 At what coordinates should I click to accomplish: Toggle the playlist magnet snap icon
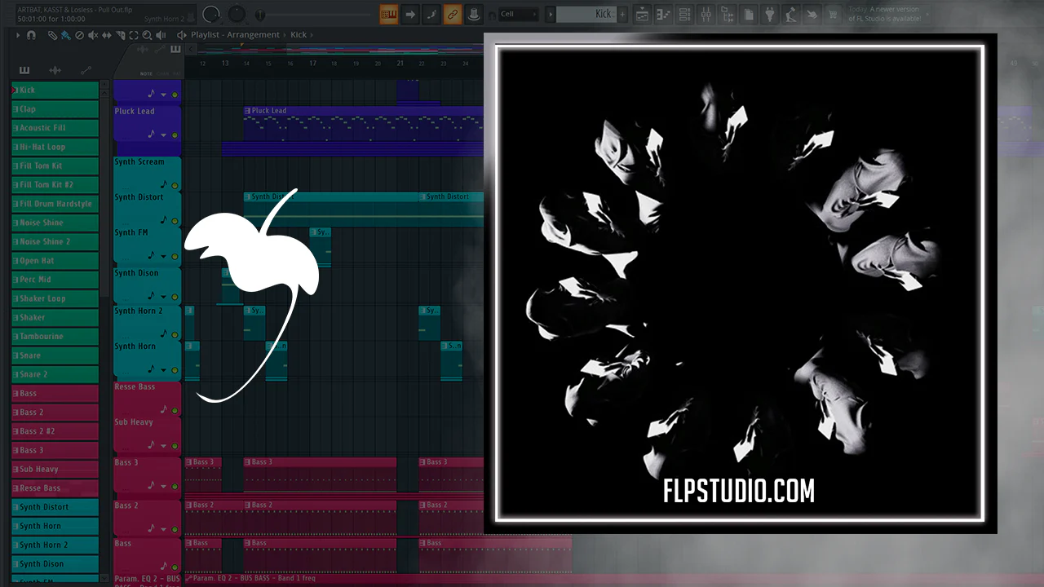coord(31,35)
